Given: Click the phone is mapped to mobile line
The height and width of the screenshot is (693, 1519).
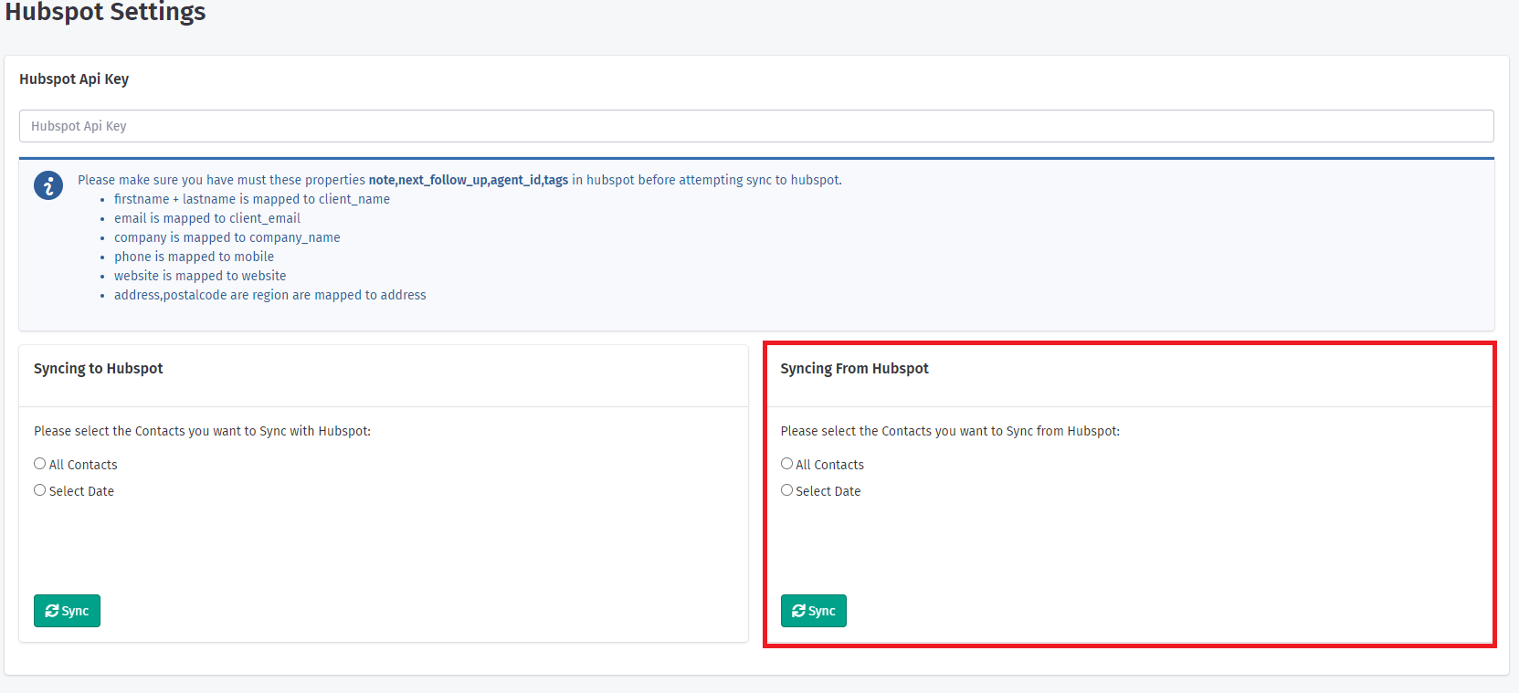Looking at the screenshot, I should click(x=194, y=257).
